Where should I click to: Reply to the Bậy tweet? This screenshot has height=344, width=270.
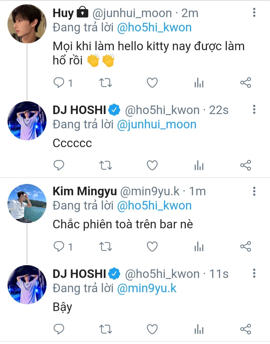pos(59,329)
